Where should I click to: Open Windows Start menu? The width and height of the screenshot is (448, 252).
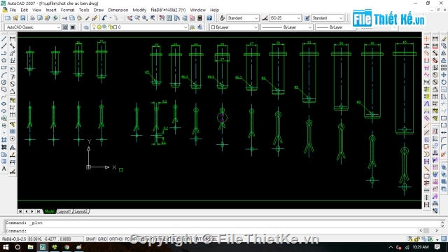[6, 247]
